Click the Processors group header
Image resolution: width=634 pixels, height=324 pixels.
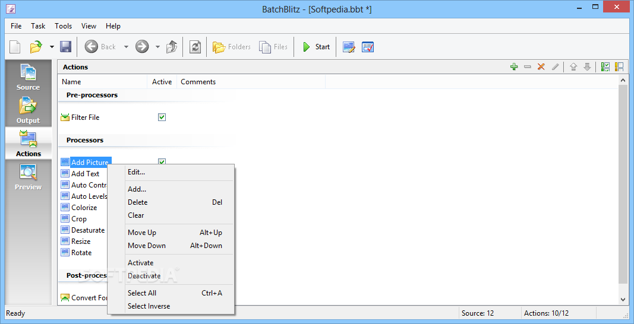coord(85,140)
